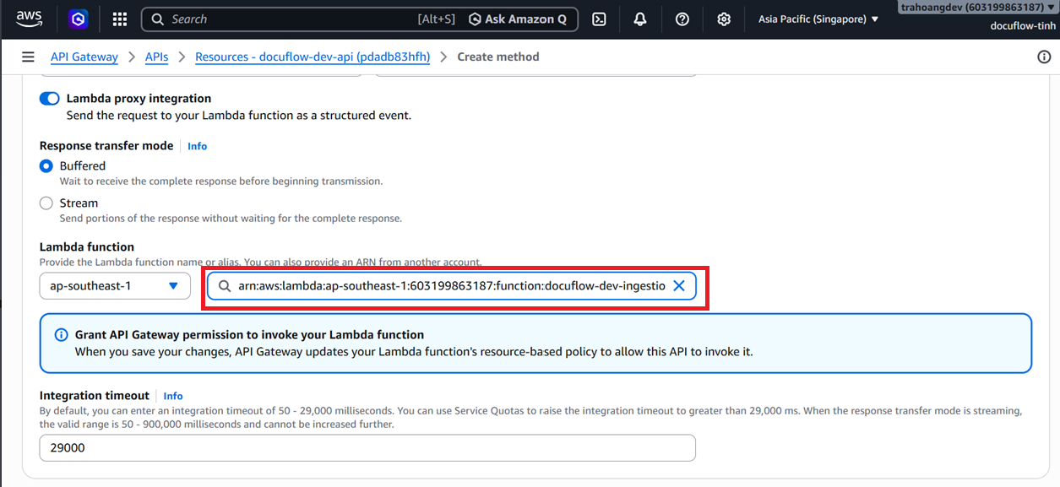Click the info icon in permission notice
This screenshot has width=1060, height=487.
coord(61,335)
